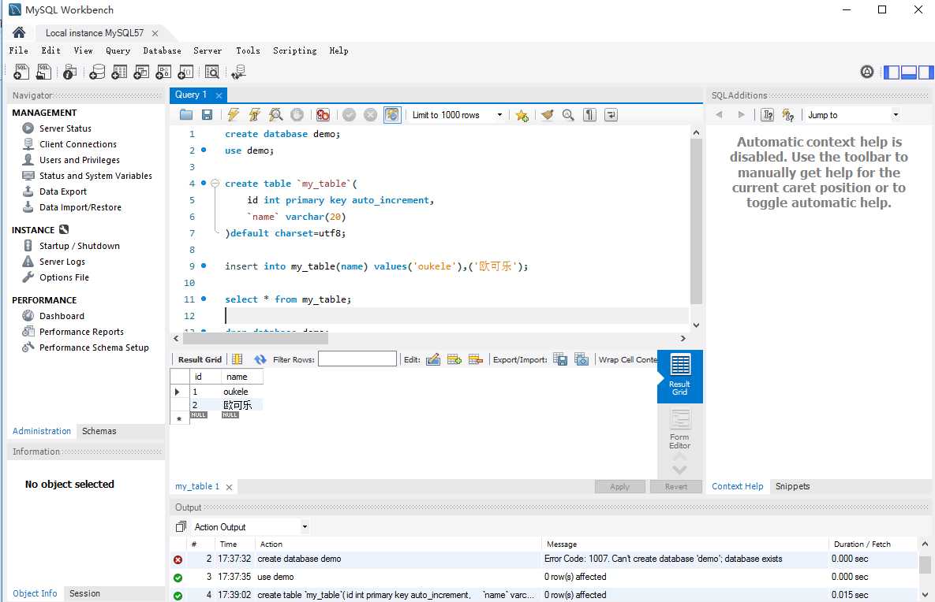Create a new SQL tab icon
This screenshot has width=935, height=602.
click(x=21, y=72)
